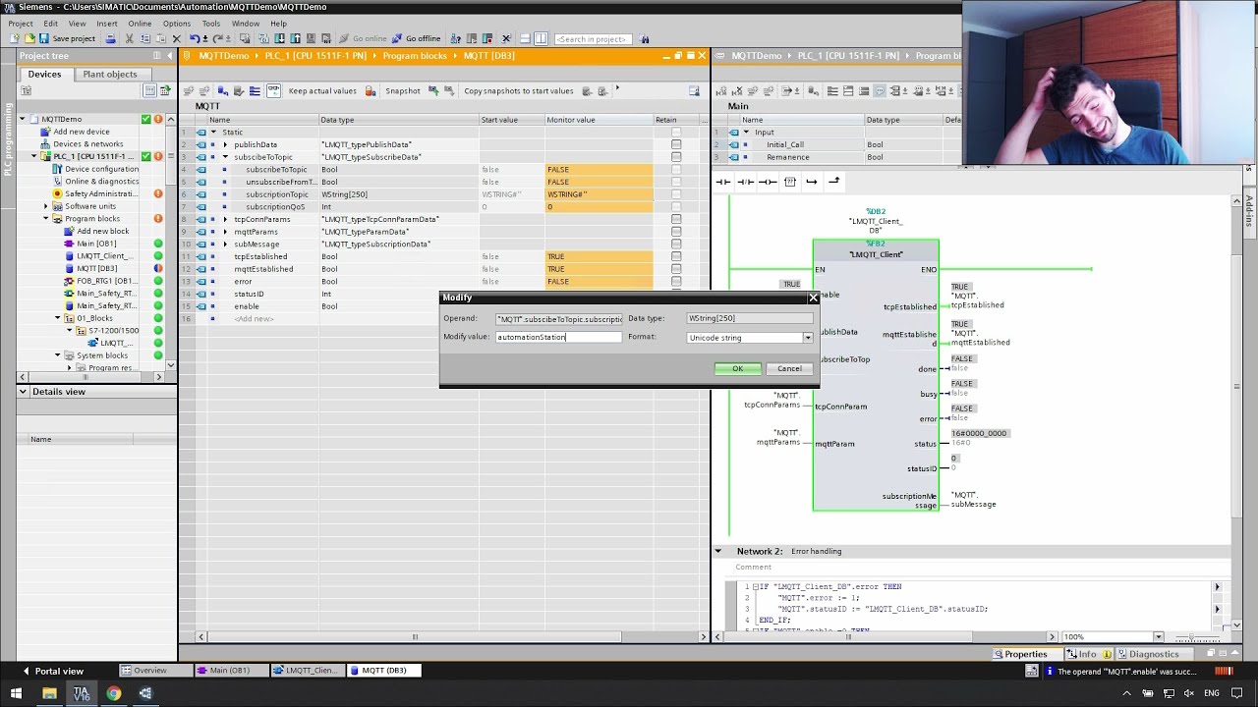Open the Project menu
Image resolution: width=1258 pixels, height=707 pixels.
(x=21, y=24)
